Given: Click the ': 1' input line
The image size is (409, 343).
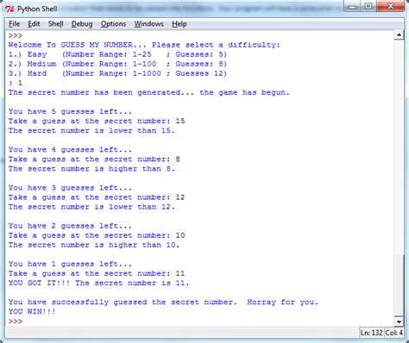Looking at the screenshot, I should 16,83.
